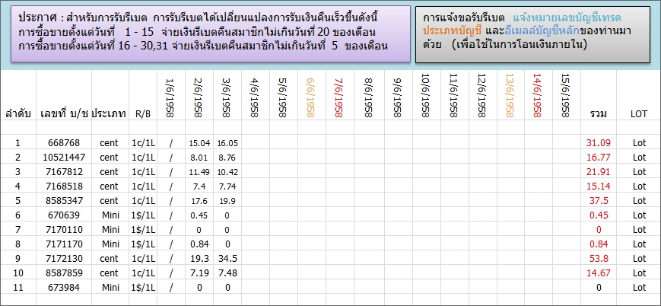
Task: Select the 34.5 cell in row 9
Action: coord(227,258)
